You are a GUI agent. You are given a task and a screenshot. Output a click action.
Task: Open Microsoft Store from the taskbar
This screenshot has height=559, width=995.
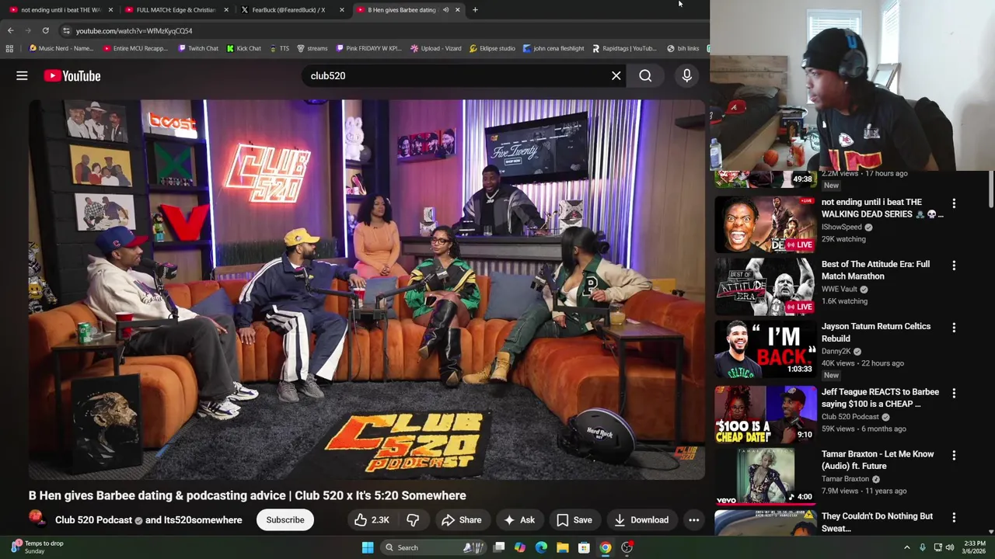[584, 547]
